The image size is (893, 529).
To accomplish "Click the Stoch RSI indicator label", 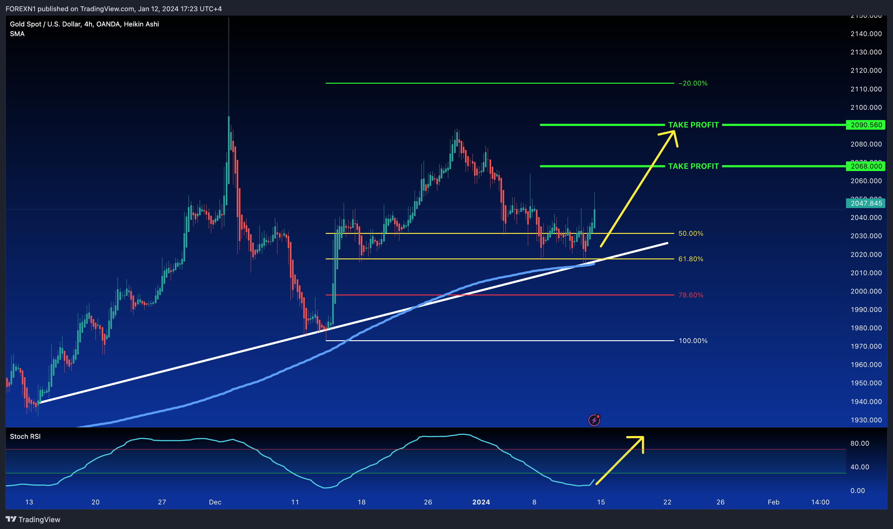I will (25, 436).
